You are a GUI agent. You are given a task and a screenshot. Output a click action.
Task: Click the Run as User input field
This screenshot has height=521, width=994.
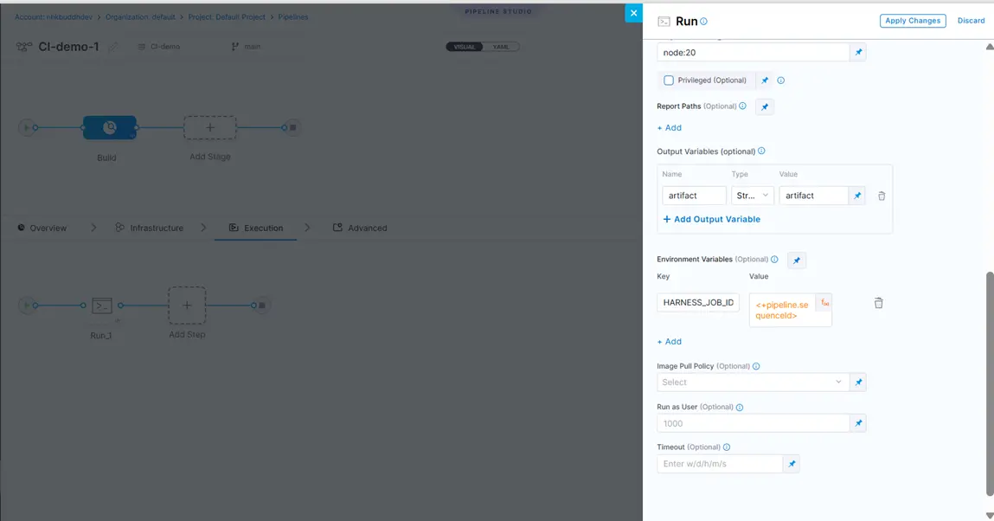[754, 423]
